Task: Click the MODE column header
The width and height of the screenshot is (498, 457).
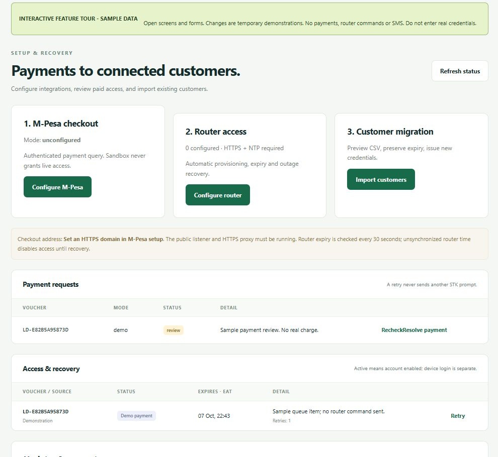Action: pyautogui.click(x=121, y=308)
